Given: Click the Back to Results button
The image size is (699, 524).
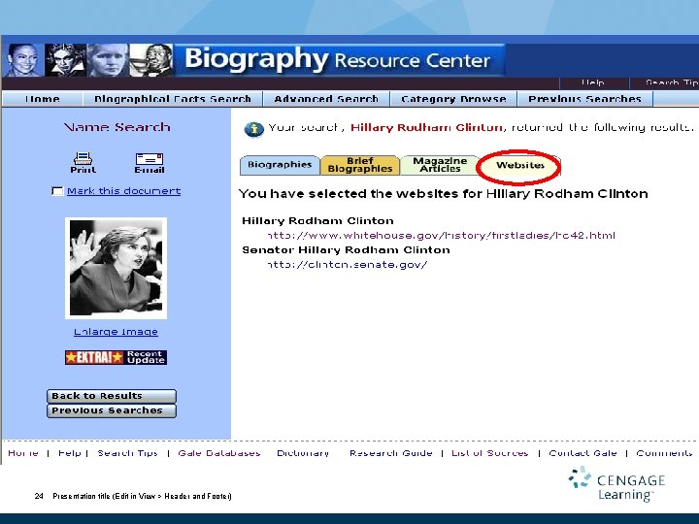Looking at the screenshot, I should click(x=112, y=396).
